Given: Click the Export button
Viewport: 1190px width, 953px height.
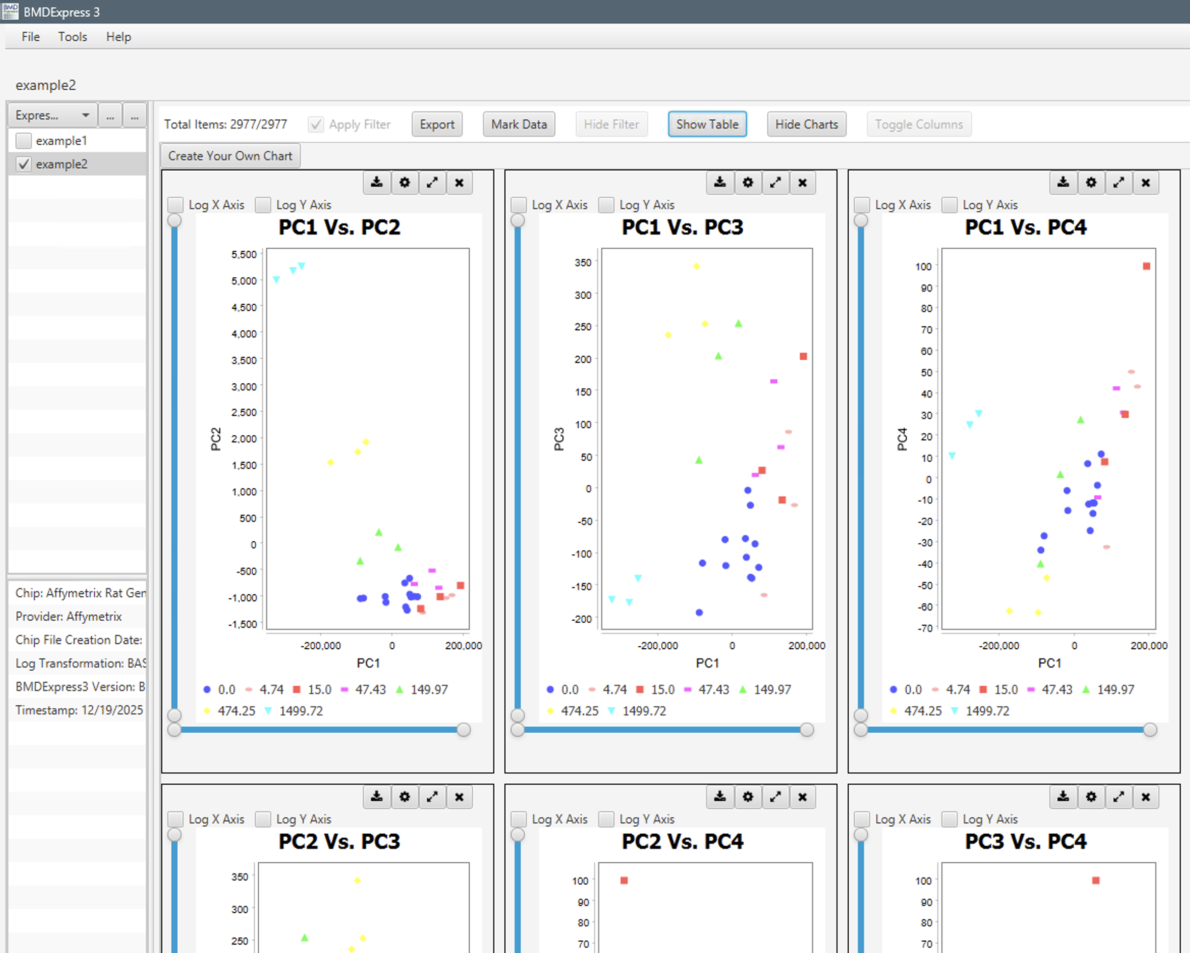Looking at the screenshot, I should point(437,124).
